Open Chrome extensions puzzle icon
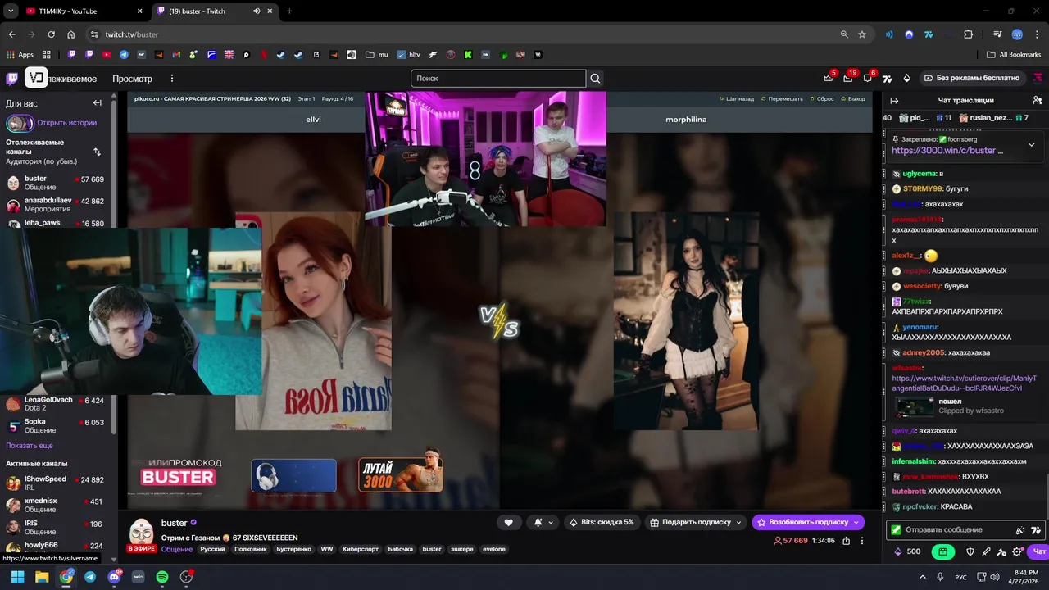 (969, 34)
